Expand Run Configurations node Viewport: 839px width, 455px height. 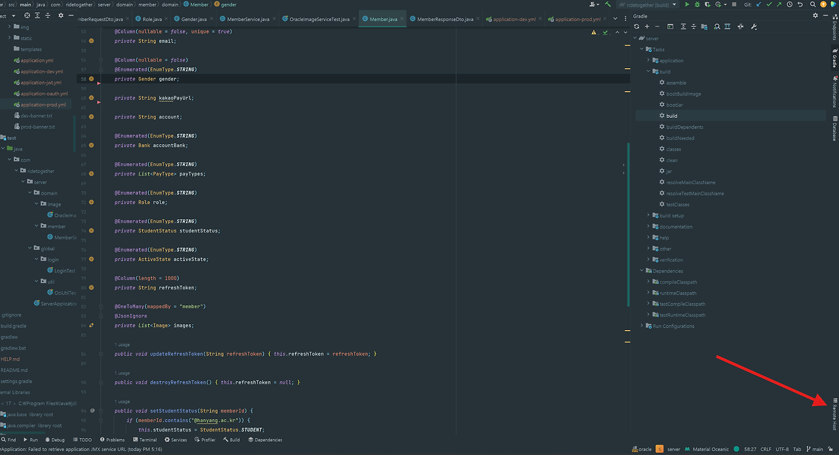[x=642, y=326]
